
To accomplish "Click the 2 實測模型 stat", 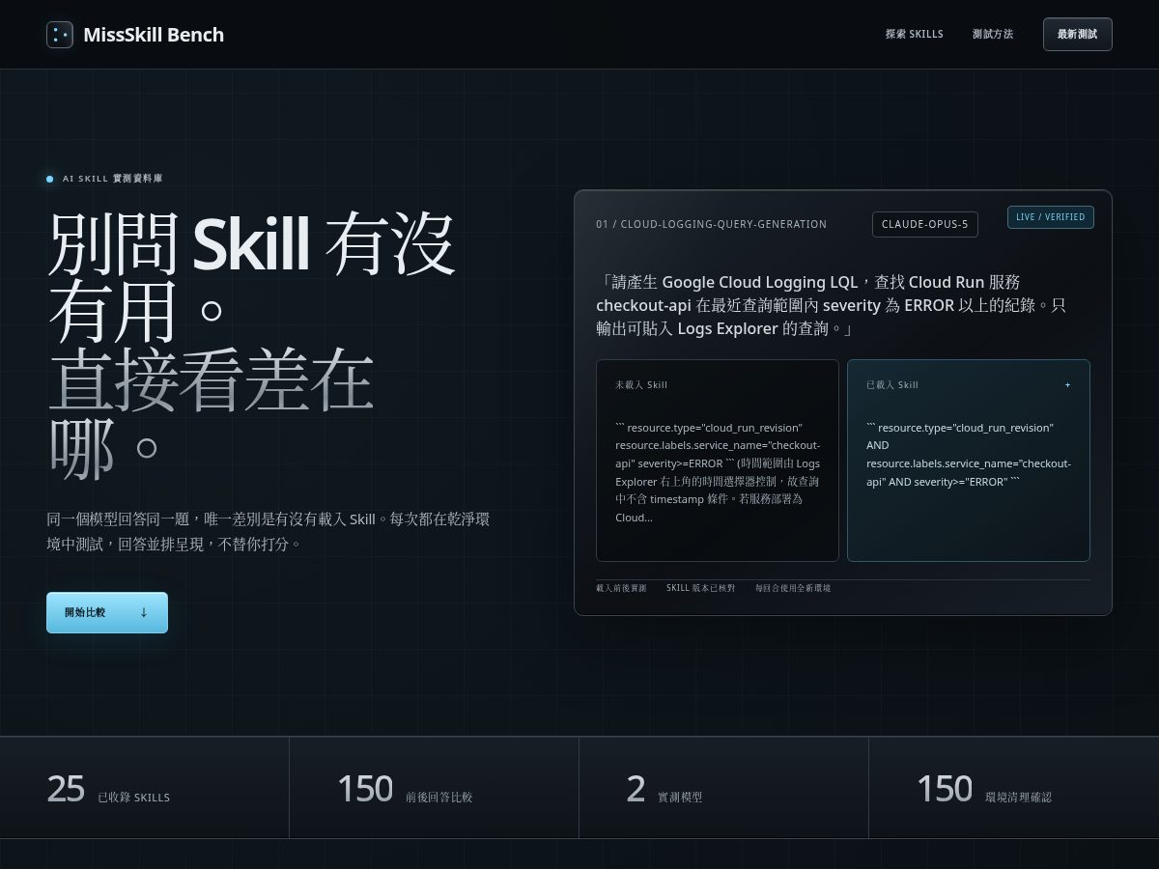I will [664, 789].
